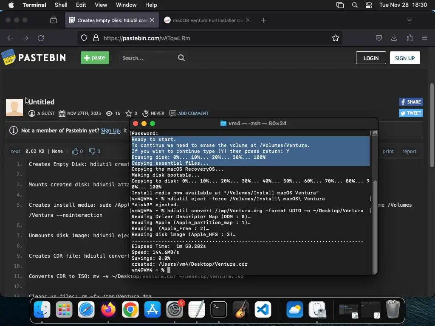
Task: Open the Firefox downloads panel
Action: [x=394, y=38]
